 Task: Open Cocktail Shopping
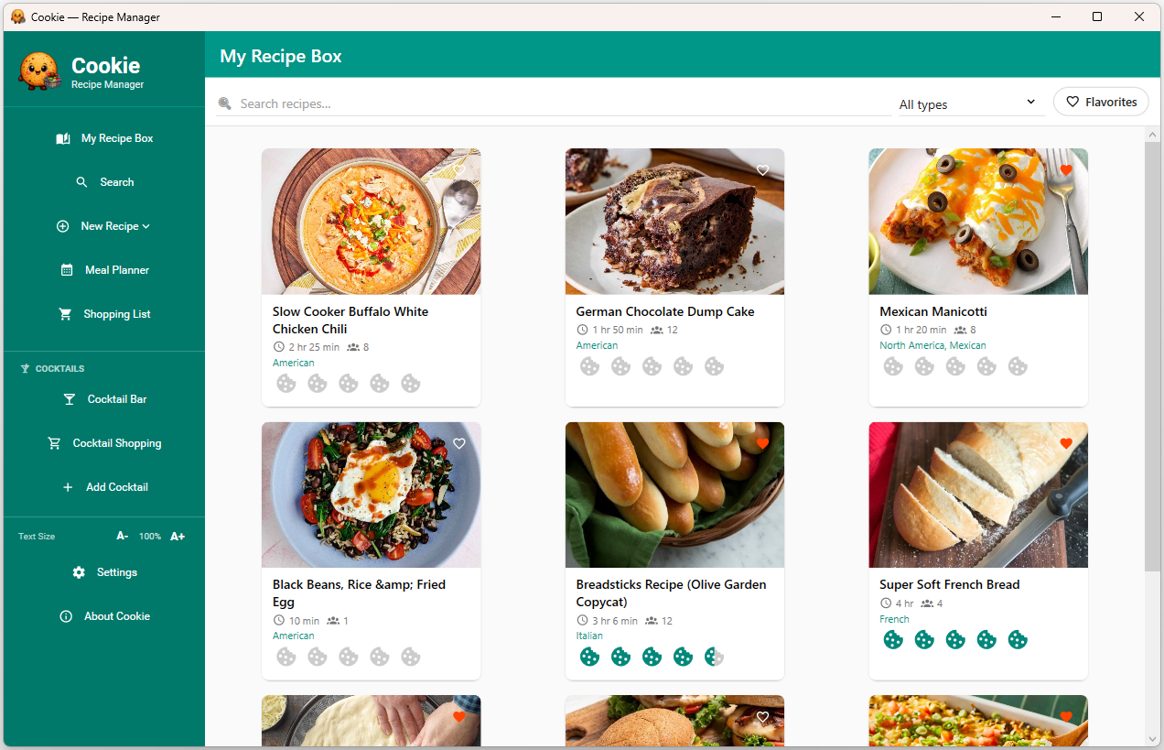104,443
